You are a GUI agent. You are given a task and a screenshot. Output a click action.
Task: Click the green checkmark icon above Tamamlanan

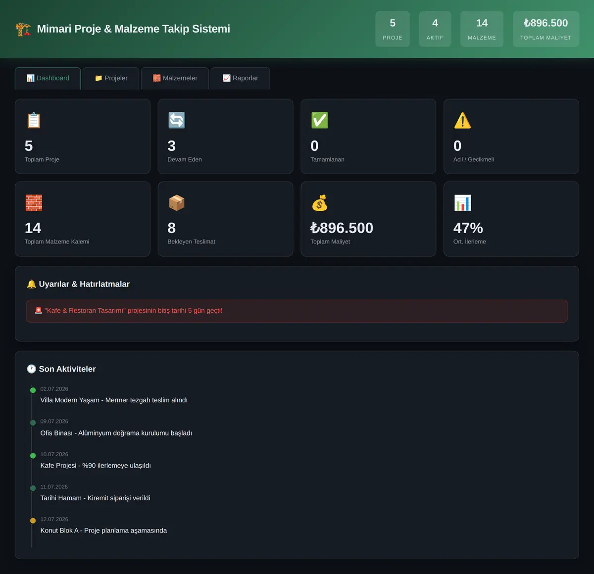click(x=319, y=120)
